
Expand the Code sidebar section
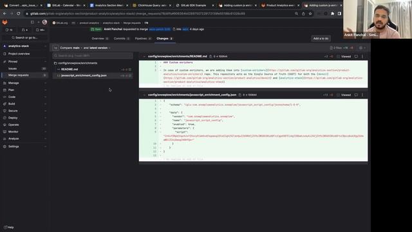(x=24, y=97)
